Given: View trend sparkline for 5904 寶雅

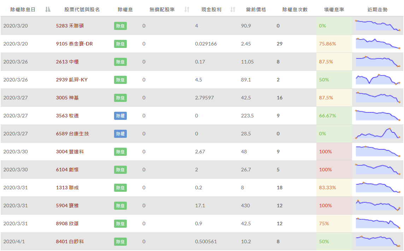Looking at the screenshot, I should click(378, 206).
